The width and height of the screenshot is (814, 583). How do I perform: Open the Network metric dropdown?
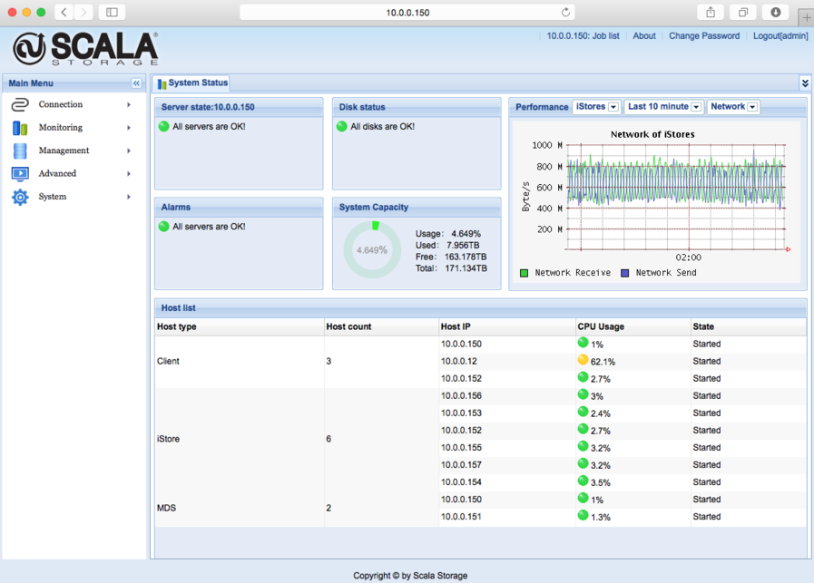click(x=733, y=107)
